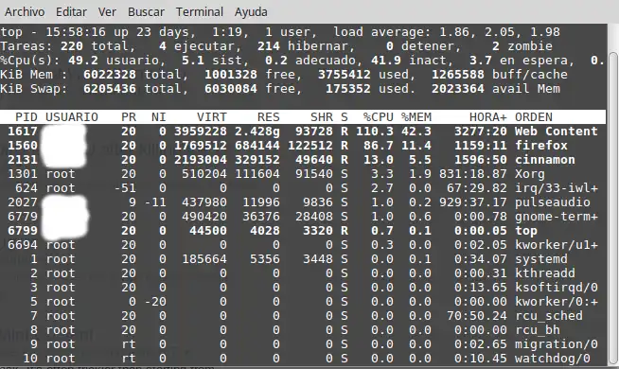
Task: Click the watchdog/0 process row
Action: point(303,359)
